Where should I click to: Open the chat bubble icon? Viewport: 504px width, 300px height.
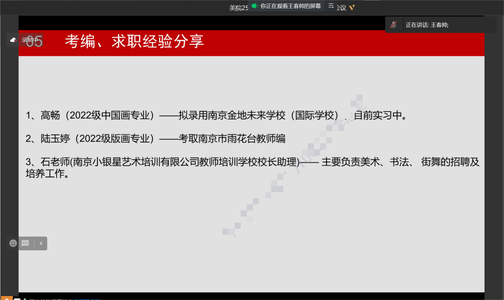(25, 243)
